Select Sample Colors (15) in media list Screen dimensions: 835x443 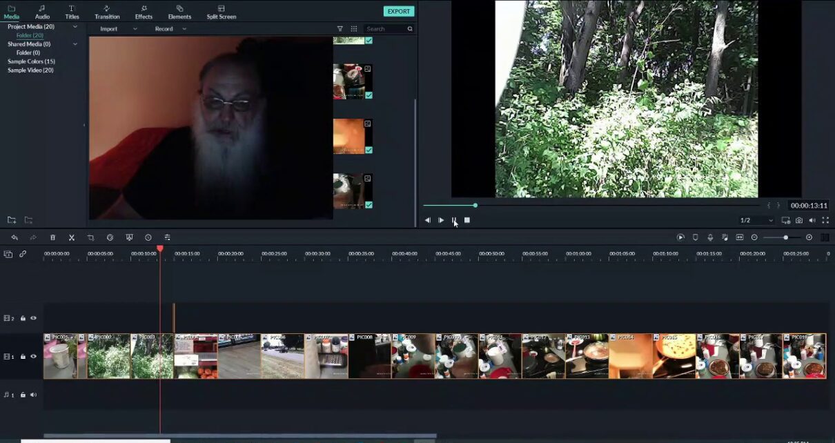pyautogui.click(x=31, y=61)
